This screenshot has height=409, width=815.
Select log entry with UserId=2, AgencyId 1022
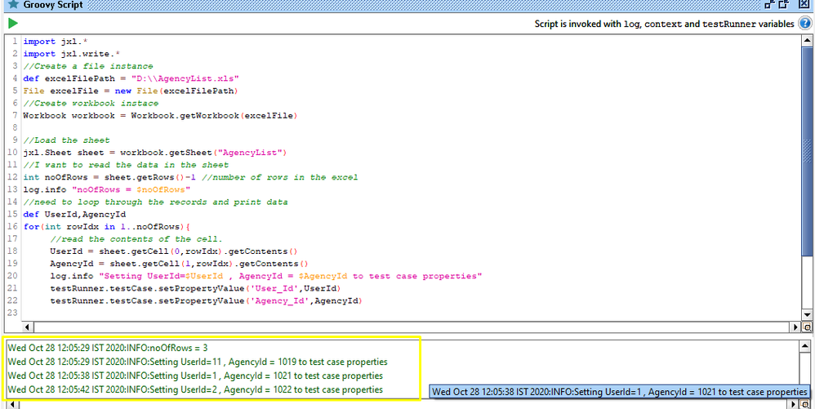(x=195, y=389)
